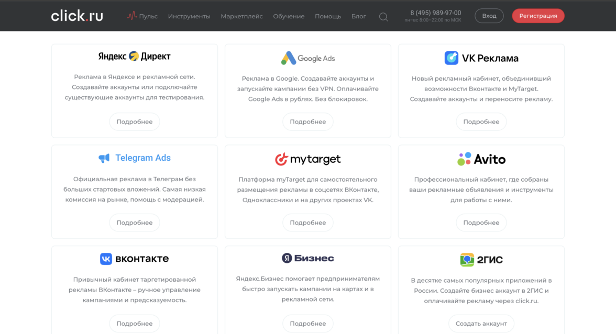Screen dimensions: 616x334
Task: Click the Telegram Ads title text
Action: click(x=143, y=158)
